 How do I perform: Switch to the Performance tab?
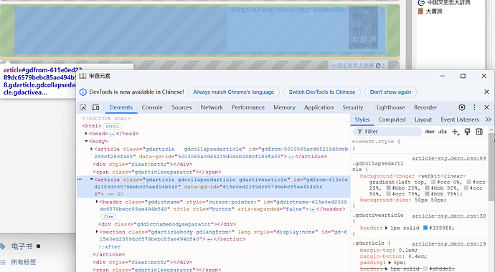pos(248,107)
